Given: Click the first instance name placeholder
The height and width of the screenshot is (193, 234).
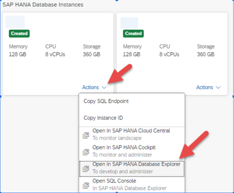Looking at the screenshot, I should [x=15, y=22].
